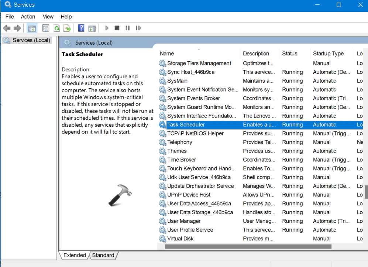Select the Update Orchestrator Service row
Screen dimensions: 368x267
(200, 186)
